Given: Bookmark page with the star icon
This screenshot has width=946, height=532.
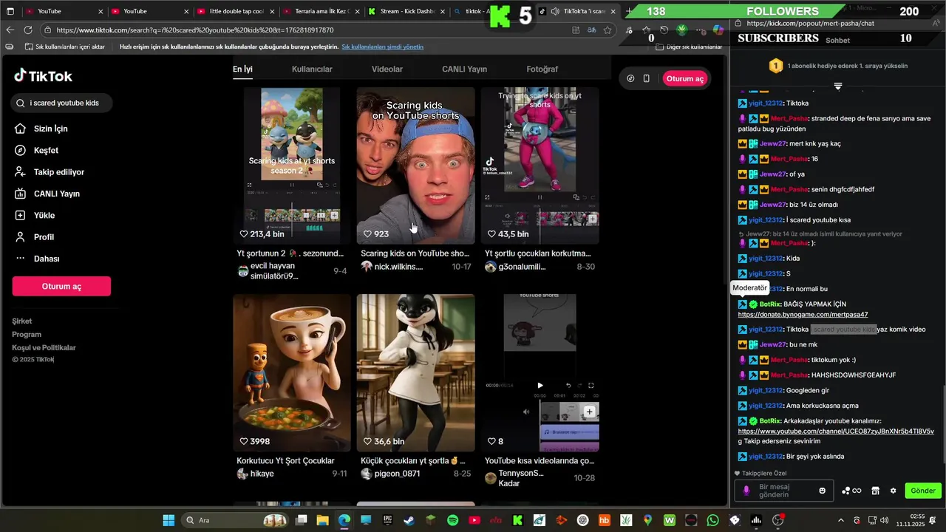Looking at the screenshot, I should point(608,30).
